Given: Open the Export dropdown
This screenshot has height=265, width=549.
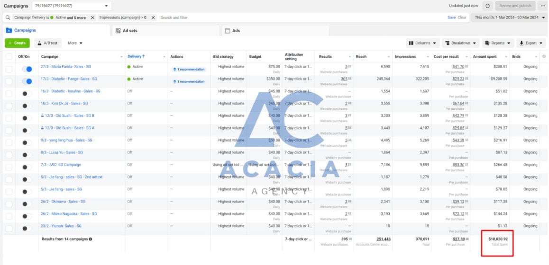Looking at the screenshot, I should point(531,43).
